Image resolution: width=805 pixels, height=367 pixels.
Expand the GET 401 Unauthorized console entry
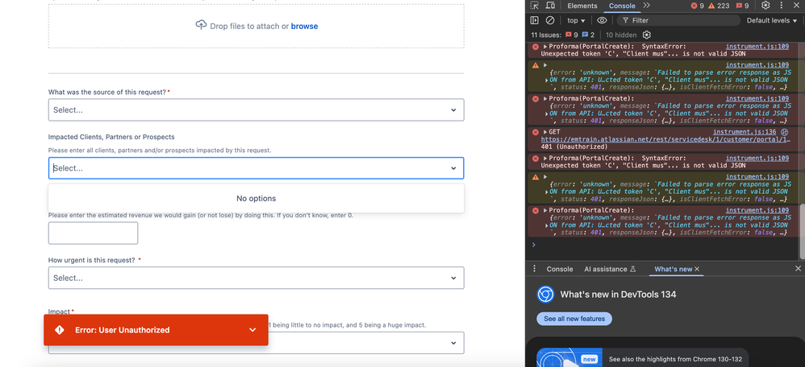point(545,132)
